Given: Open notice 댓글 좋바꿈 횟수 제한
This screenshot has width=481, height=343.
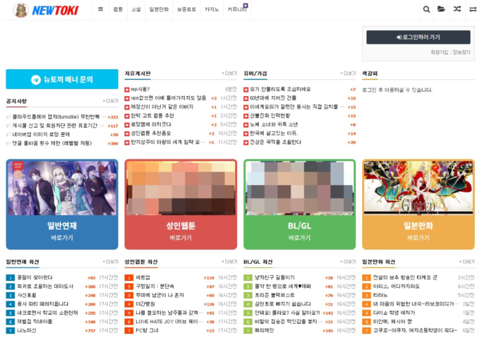Looking at the screenshot, I should [x=52, y=143].
